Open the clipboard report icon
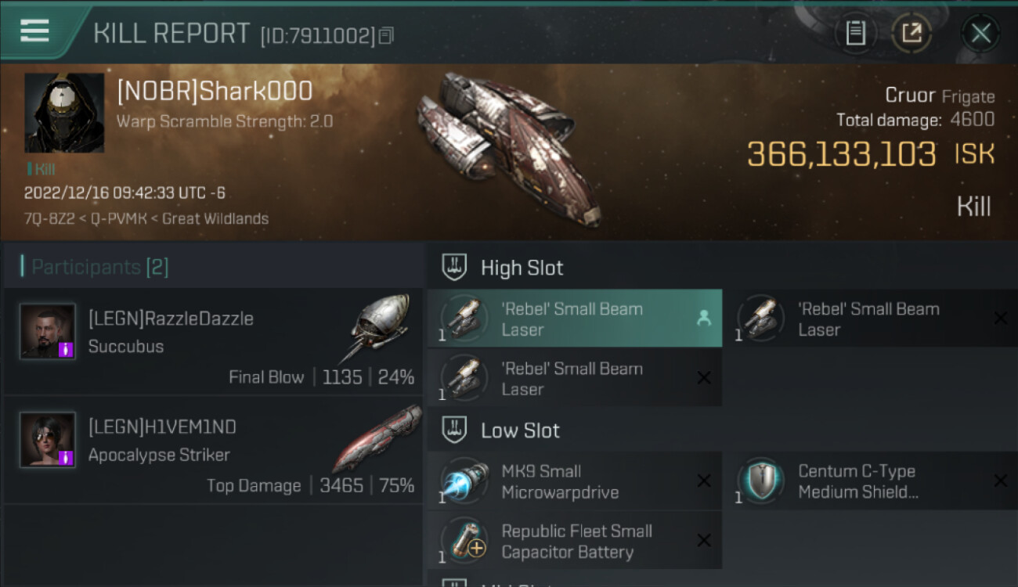The image size is (1018, 587). pos(855,33)
